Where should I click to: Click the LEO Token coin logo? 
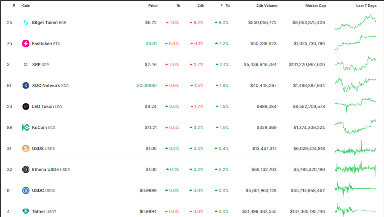[x=26, y=107]
